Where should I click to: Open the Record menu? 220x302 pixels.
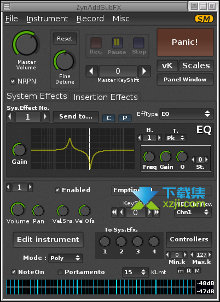pos(90,19)
